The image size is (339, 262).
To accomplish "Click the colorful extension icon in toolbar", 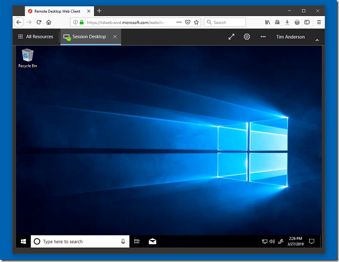I will (x=278, y=22).
